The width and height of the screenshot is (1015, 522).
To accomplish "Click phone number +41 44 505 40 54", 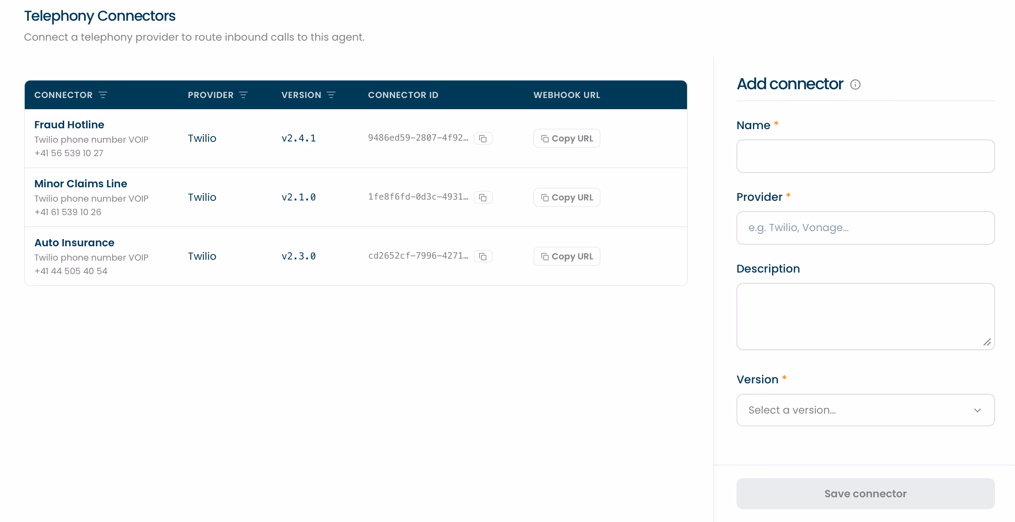I will pos(71,271).
